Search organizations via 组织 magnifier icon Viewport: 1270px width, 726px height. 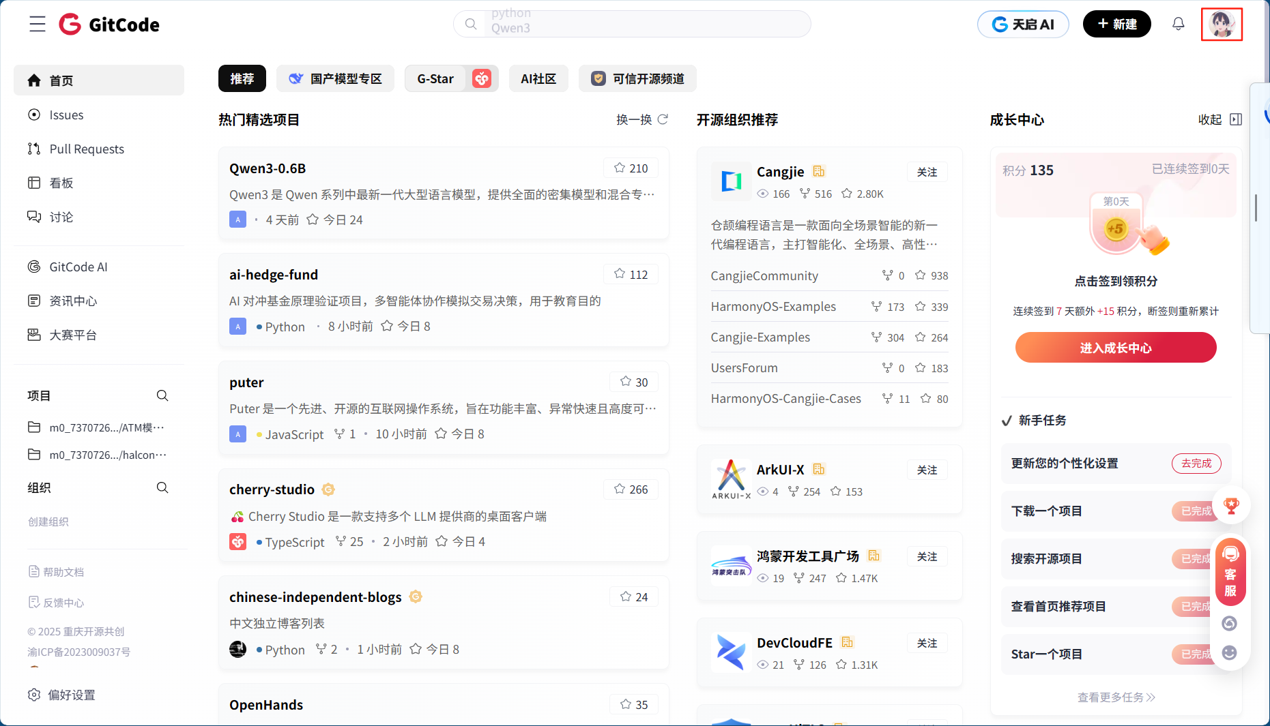[x=162, y=487]
